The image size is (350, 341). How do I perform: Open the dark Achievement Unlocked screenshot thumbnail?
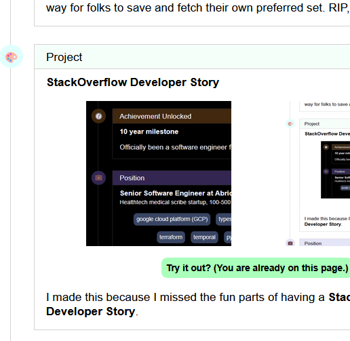point(159,174)
